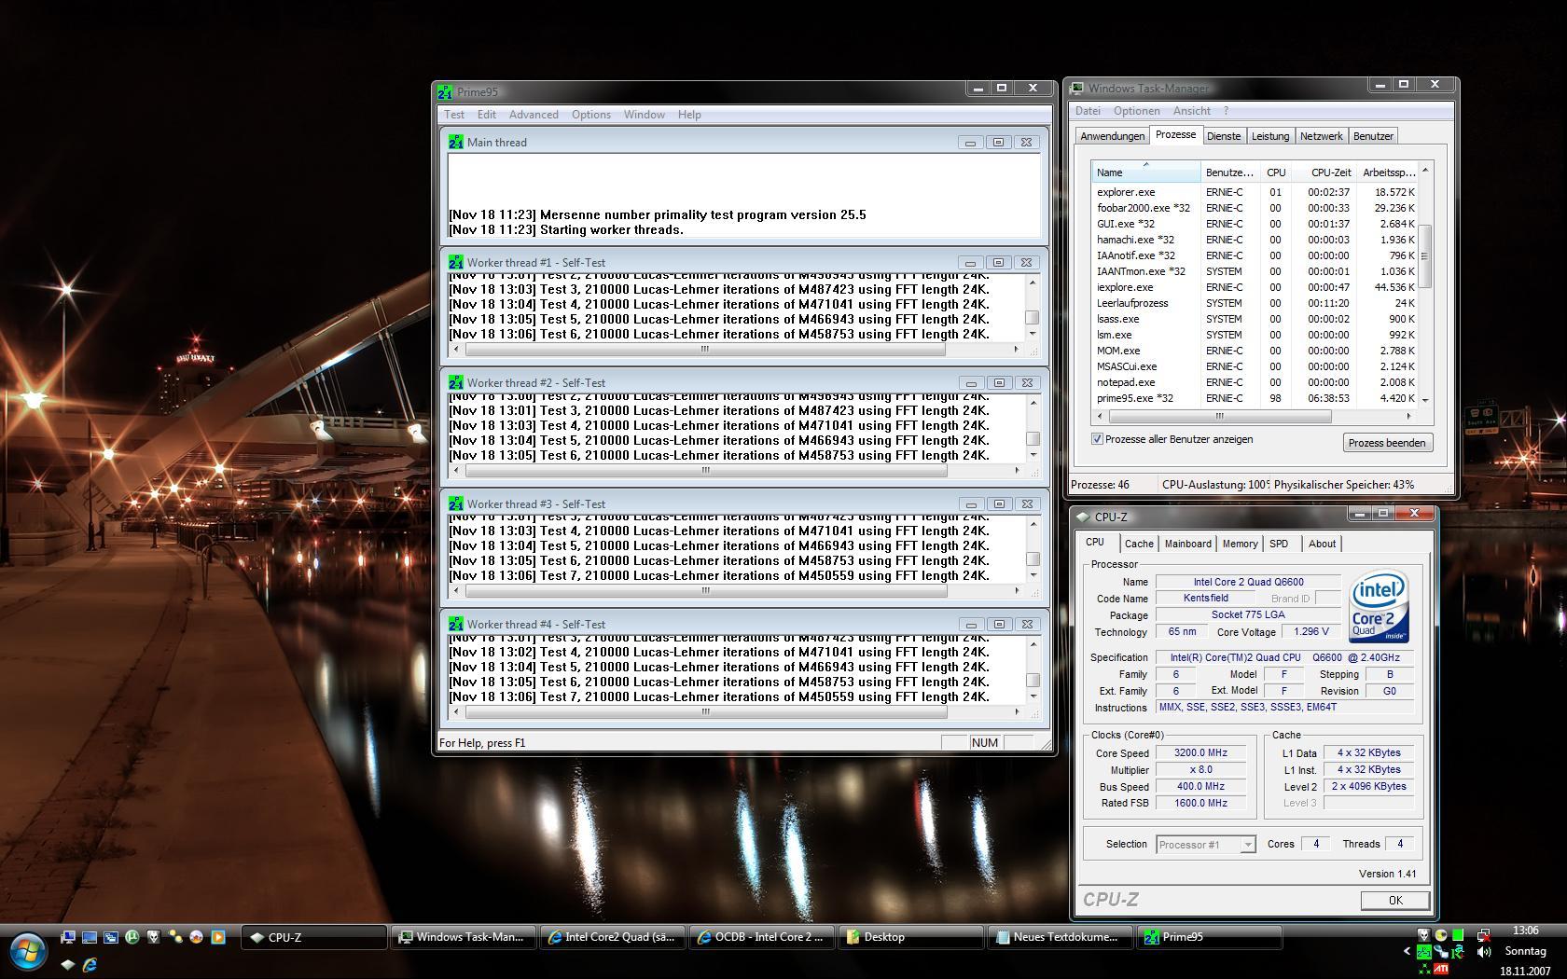This screenshot has height=979, width=1567.
Task: Open the Windows Start orb
Action: [x=29, y=951]
